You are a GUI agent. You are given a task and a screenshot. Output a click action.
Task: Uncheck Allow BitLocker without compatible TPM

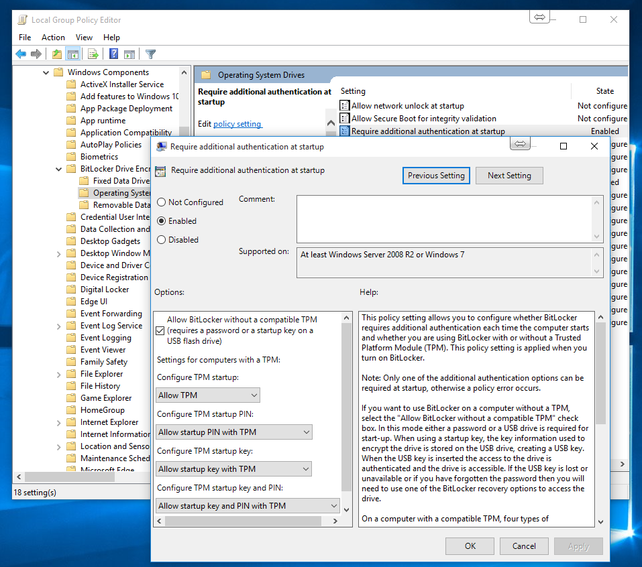click(160, 330)
